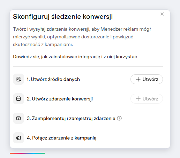Screen dimensions: 180x158
Task: Select '4. Połącz zdarzenie z kampanią' text
Action: pos(62,138)
